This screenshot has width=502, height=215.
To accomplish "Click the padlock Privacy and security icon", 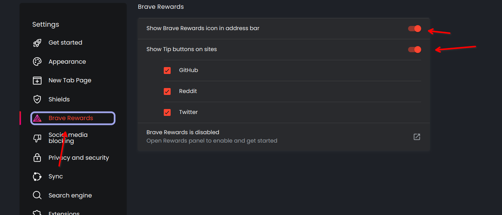I will (37, 158).
